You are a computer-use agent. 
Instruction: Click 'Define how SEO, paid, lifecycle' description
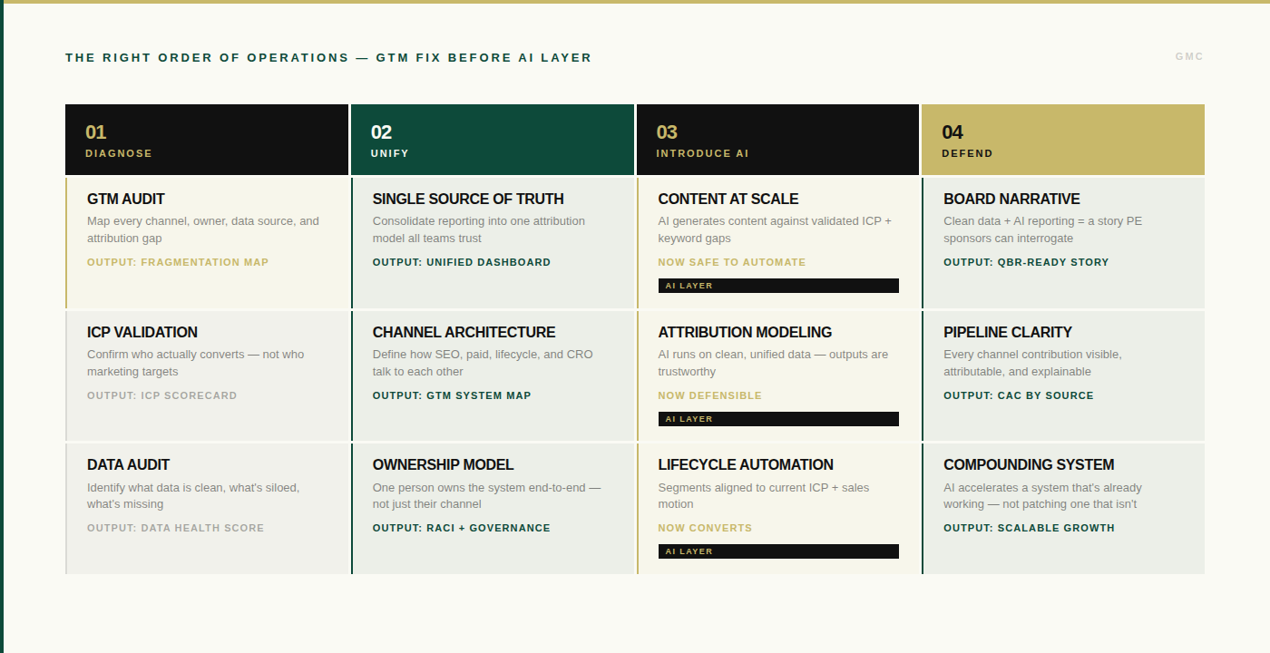483,363
